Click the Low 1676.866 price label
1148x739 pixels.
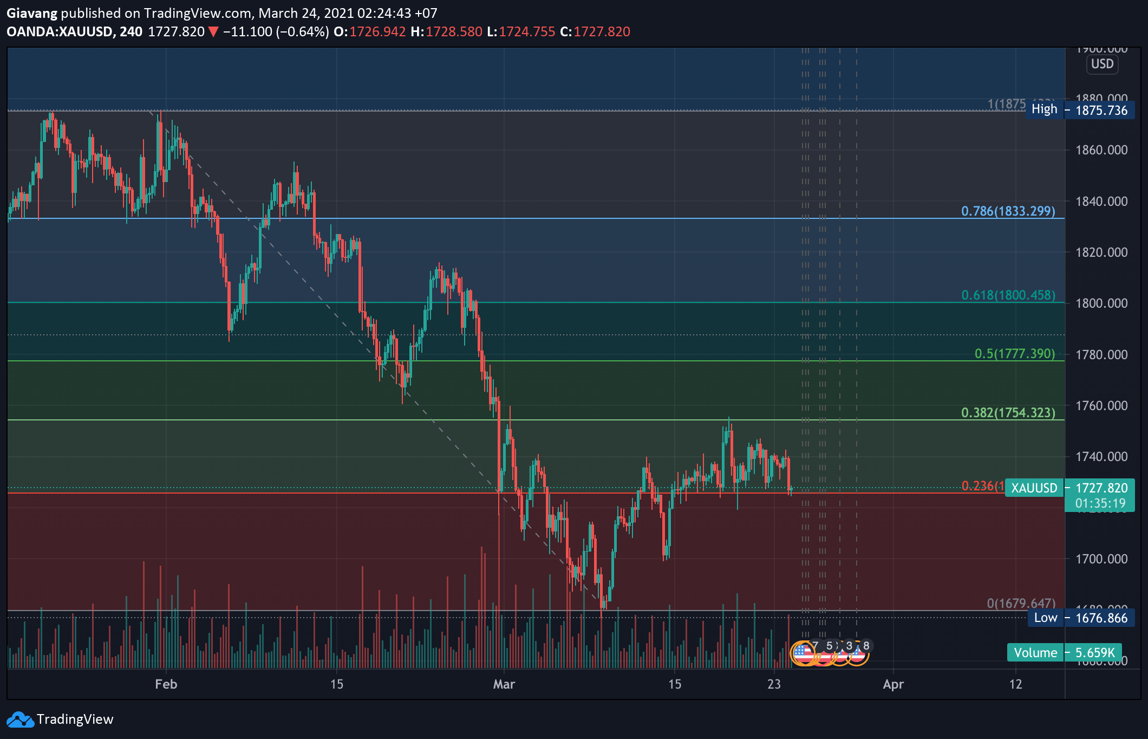pyautogui.click(x=1081, y=618)
